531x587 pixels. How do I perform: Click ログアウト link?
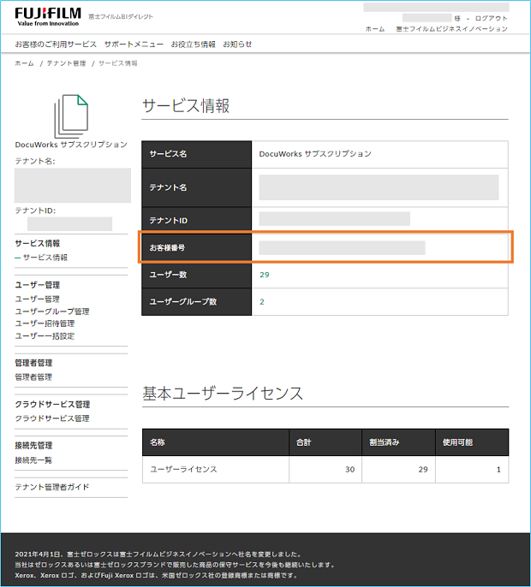pos(492,18)
